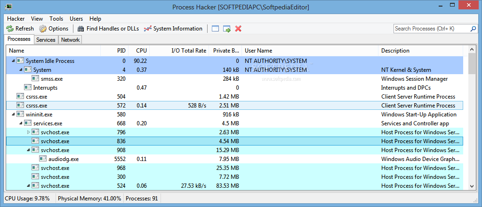Open the Hacker menu
This screenshot has width=482, height=207.
pos(16,19)
